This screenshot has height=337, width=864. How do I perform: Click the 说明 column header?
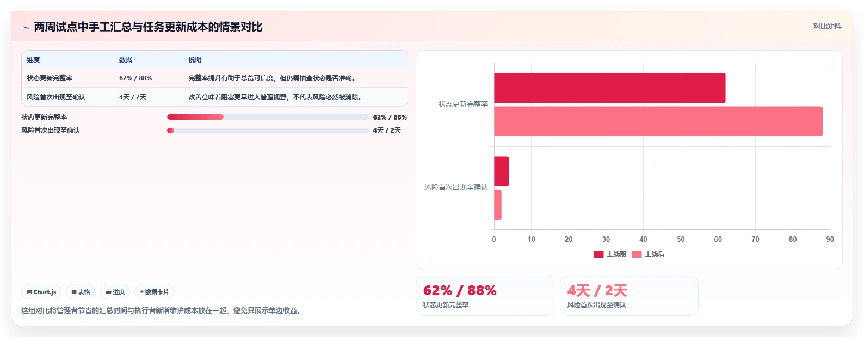[x=195, y=60]
